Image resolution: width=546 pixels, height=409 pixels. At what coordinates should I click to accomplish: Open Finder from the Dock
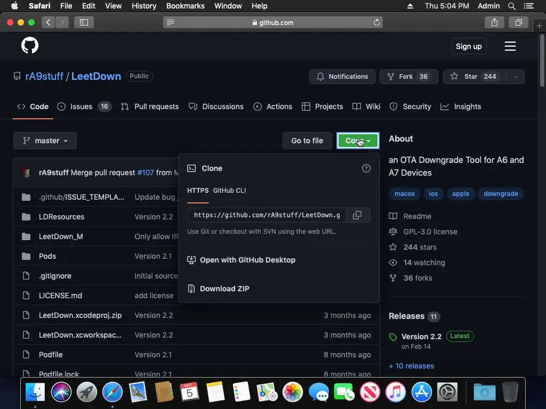coord(35,391)
